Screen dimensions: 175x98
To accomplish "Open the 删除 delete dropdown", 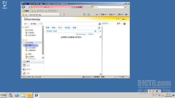I will pos(54,28).
